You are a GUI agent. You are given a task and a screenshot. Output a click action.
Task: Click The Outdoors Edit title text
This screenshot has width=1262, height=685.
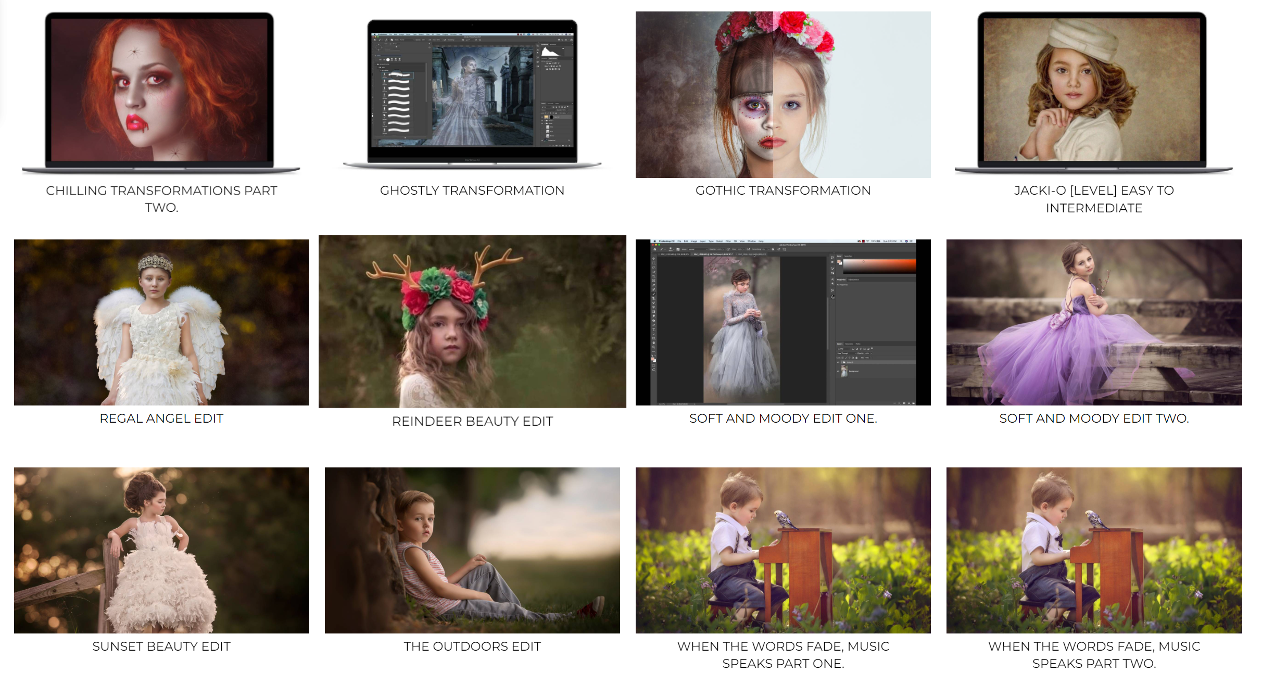(x=472, y=646)
